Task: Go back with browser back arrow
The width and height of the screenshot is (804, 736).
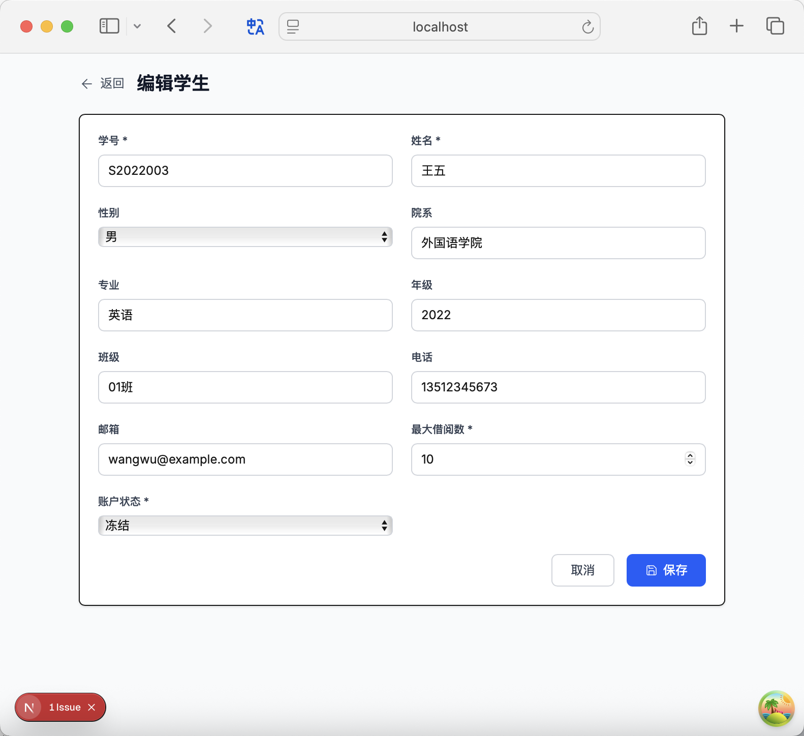Action: (172, 26)
